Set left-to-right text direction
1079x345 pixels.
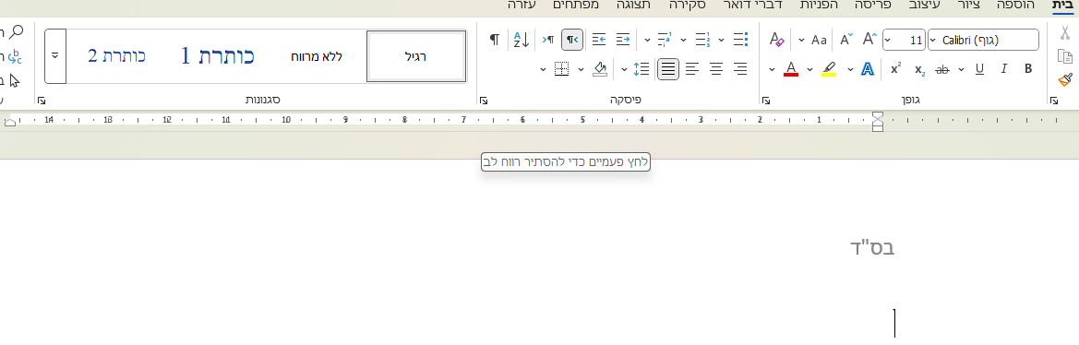point(548,40)
